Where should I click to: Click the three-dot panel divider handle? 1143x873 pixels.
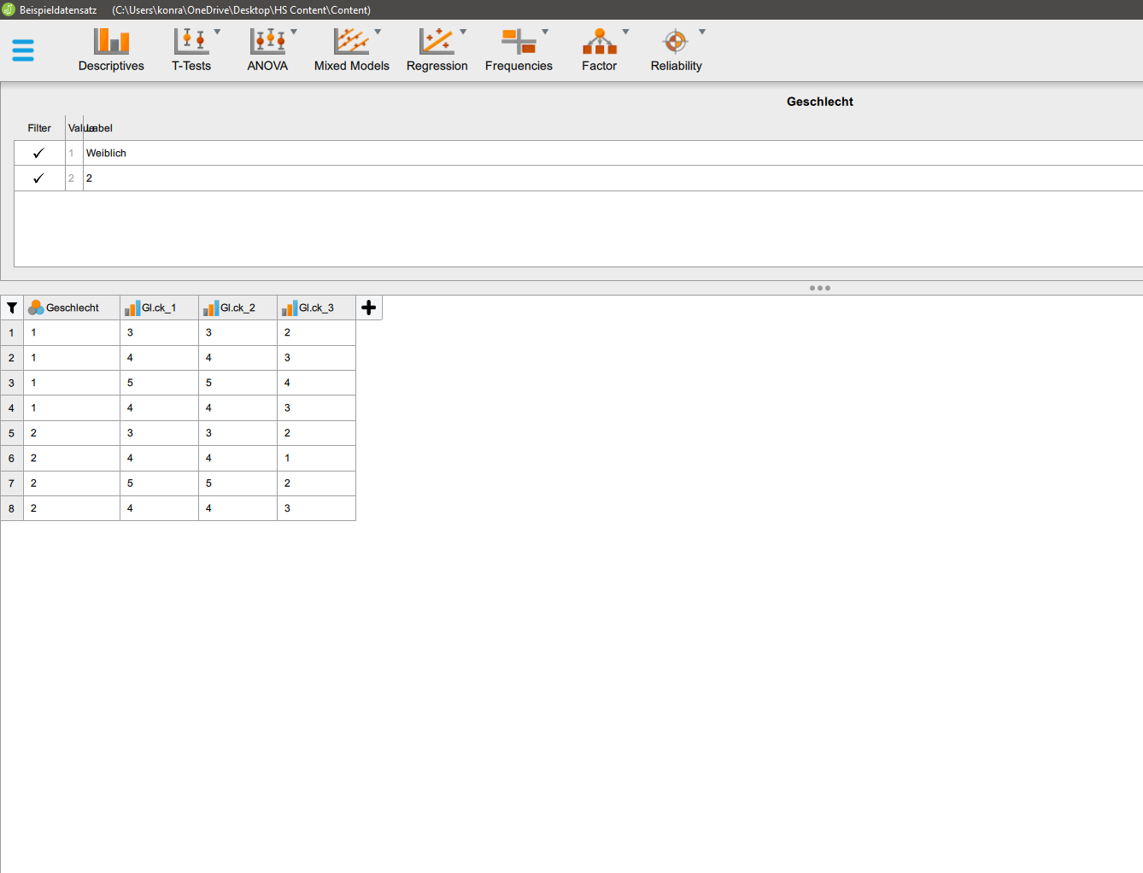coord(820,288)
